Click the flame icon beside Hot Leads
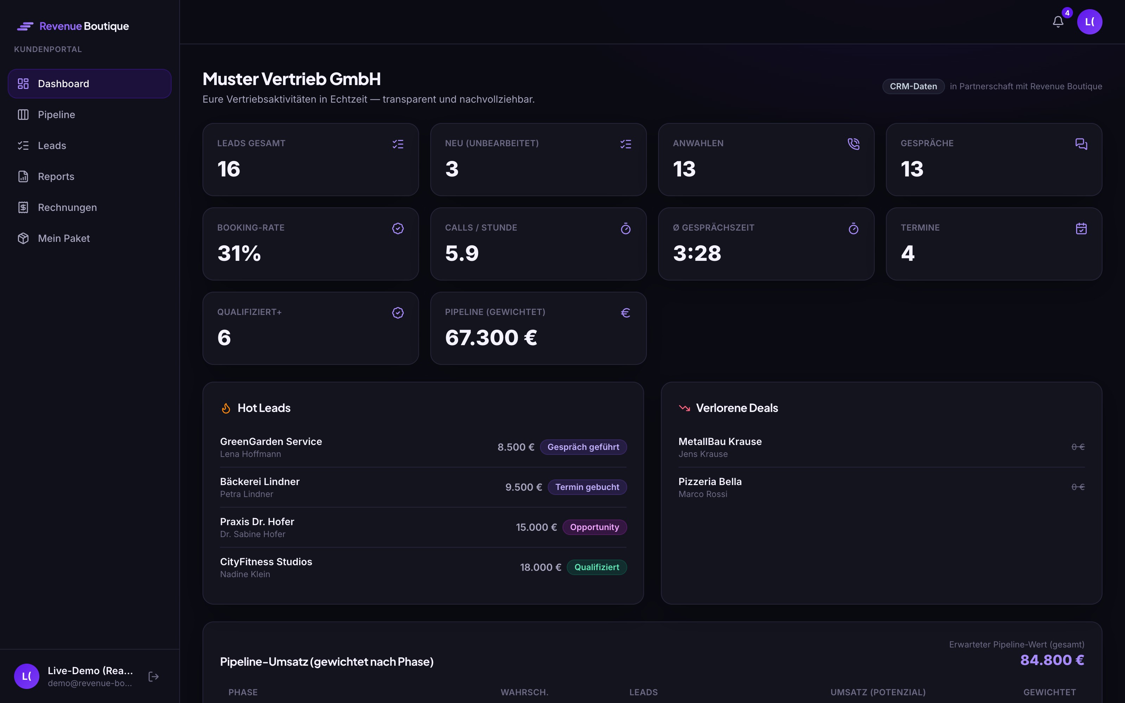 coord(226,408)
